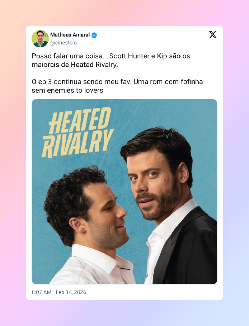Open Matheus Amaral's profile avatar

[x=40, y=39]
